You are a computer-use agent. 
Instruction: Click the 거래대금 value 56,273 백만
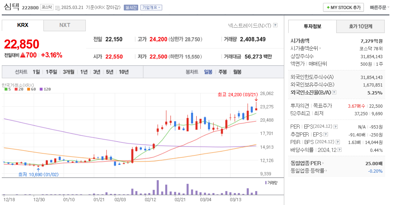tap(258, 57)
